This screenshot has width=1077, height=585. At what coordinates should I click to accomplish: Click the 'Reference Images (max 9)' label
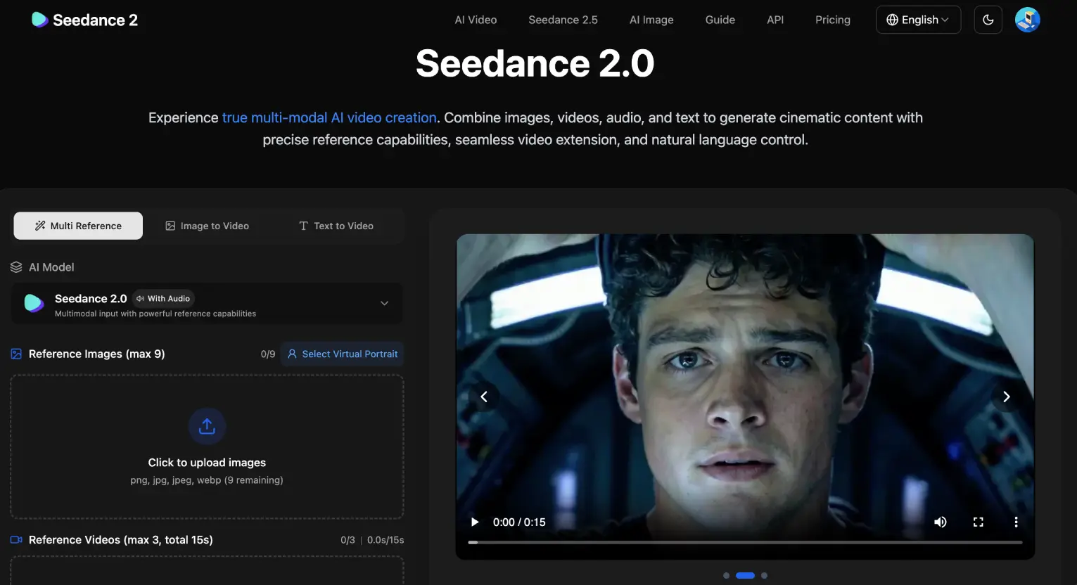pos(96,354)
